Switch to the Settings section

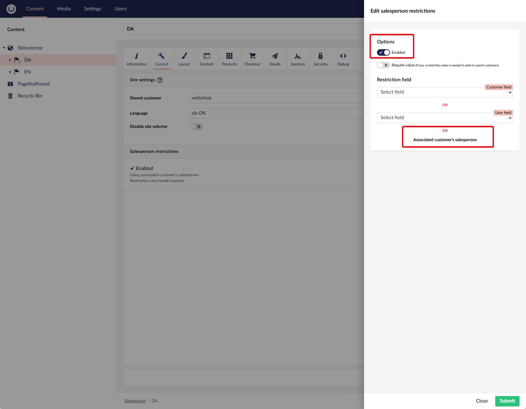tap(93, 9)
